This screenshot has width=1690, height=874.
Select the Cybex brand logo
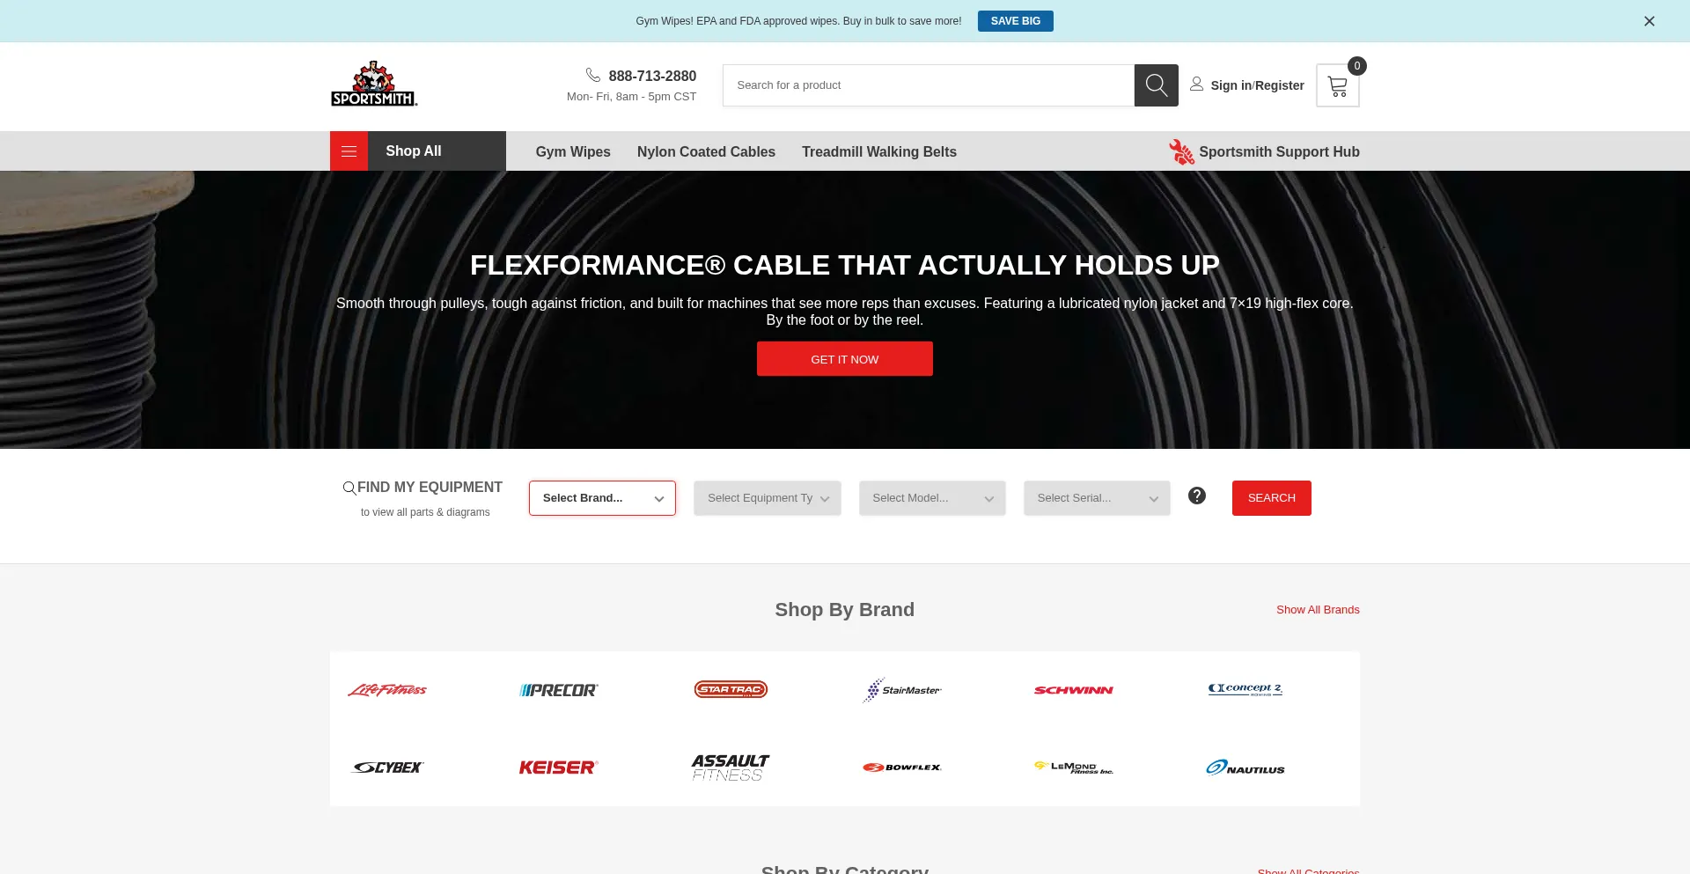(387, 768)
